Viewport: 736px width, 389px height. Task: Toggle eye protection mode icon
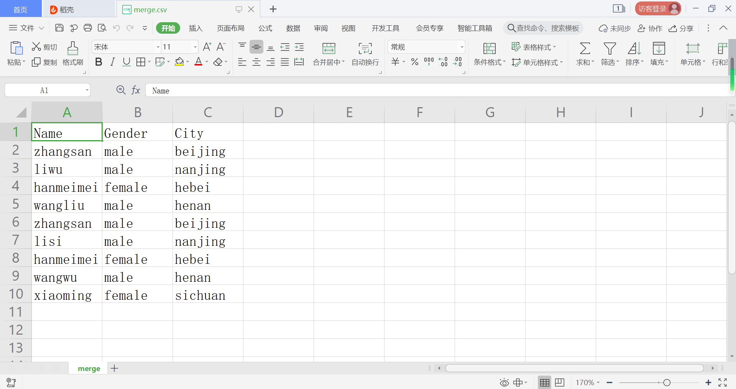(x=504, y=382)
